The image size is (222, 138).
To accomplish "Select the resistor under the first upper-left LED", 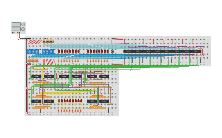I will [x=58, y=60].
